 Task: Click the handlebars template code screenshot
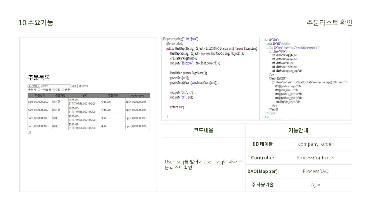pos(305,78)
